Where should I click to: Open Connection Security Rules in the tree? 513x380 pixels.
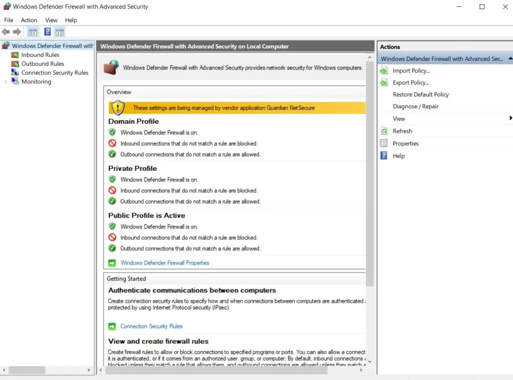[55, 73]
